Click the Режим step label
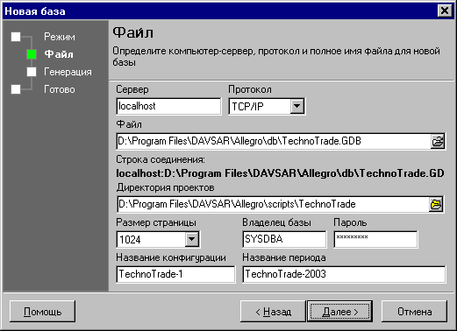 [60, 37]
